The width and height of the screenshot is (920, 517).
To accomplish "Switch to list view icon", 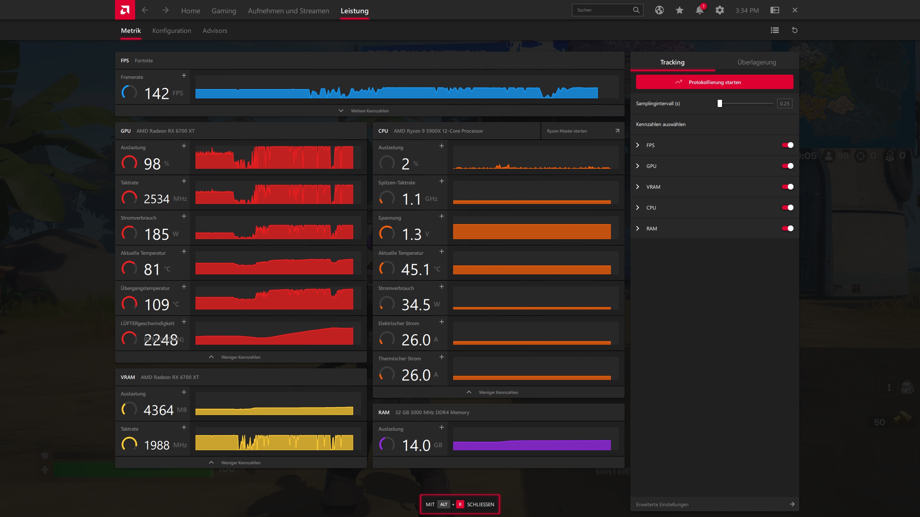I will coord(774,30).
